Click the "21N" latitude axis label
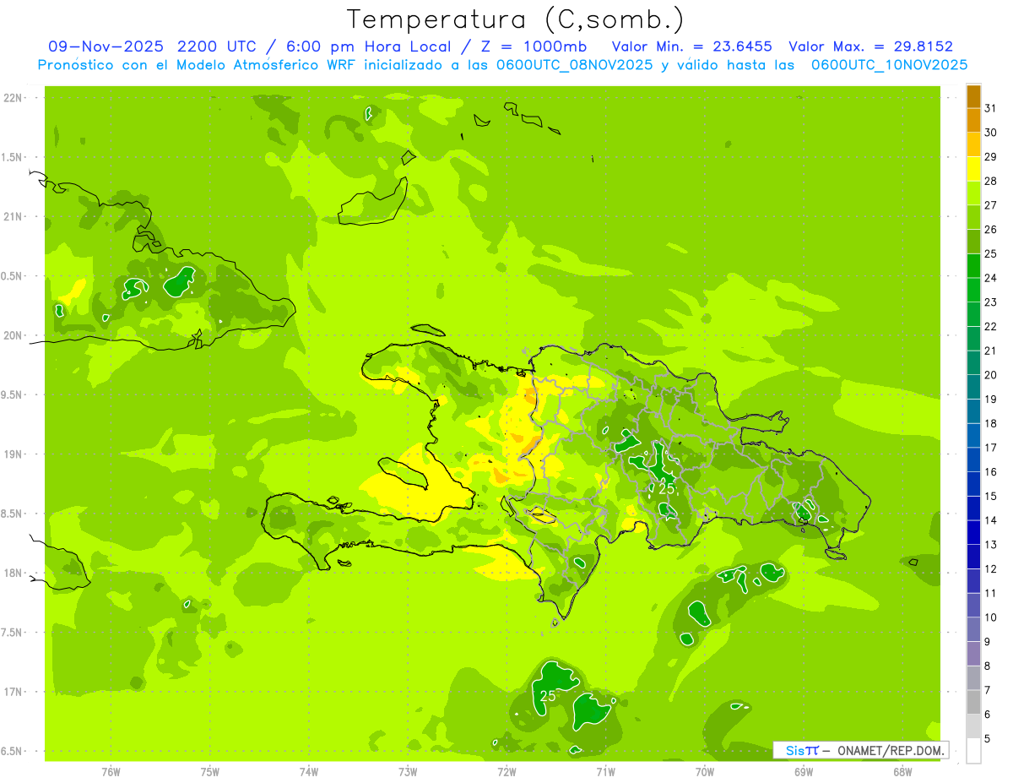This screenshot has height=783, width=1013. click(13, 216)
